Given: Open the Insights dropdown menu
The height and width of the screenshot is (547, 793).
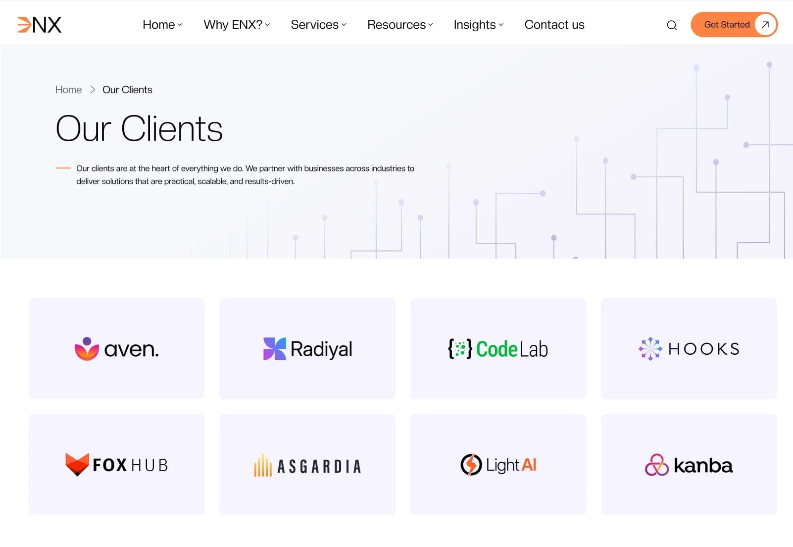Looking at the screenshot, I should 478,25.
